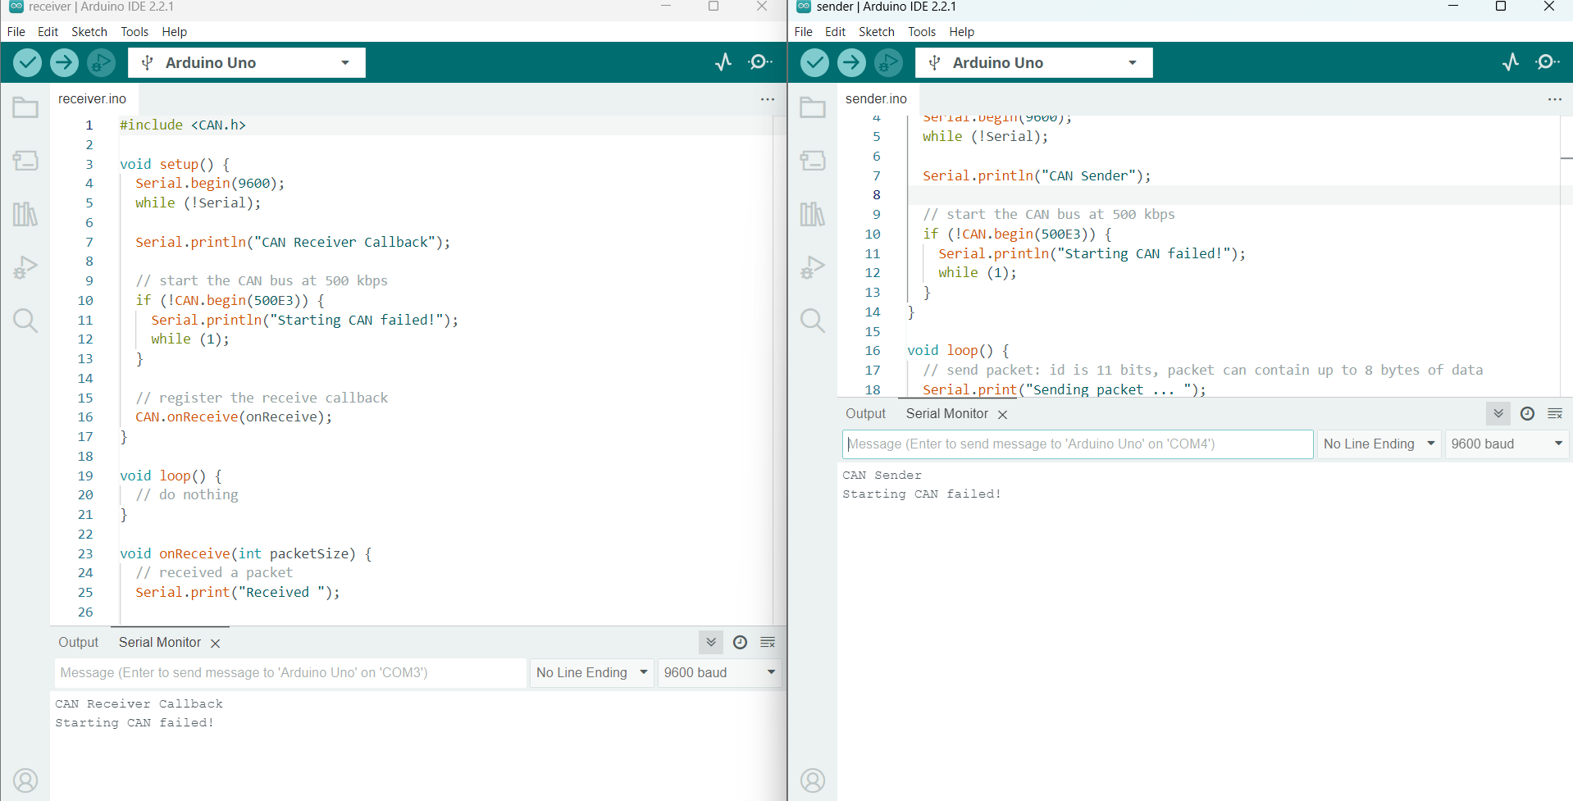This screenshot has width=1573, height=801.
Task: Open Library Manager in sender sidebar
Action: [812, 215]
